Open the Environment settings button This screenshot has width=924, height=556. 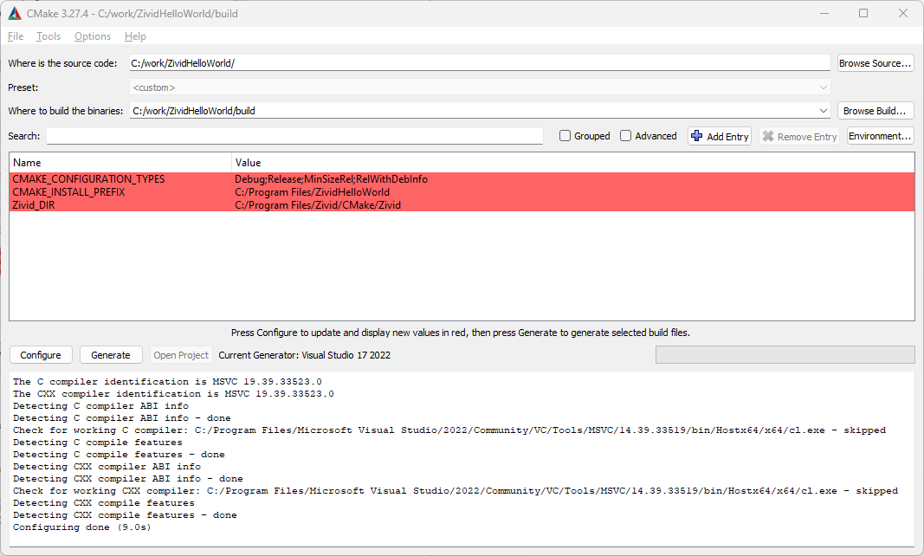[880, 136]
